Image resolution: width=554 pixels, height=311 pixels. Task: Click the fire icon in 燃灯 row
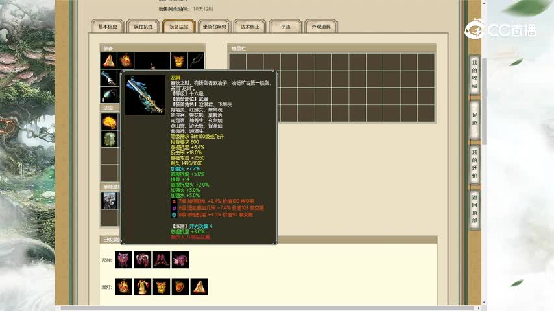pos(124,286)
